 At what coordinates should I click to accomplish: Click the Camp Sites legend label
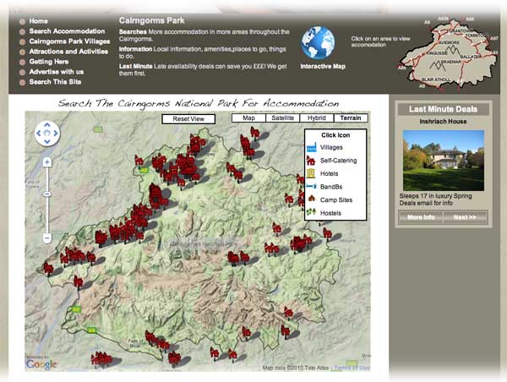(x=336, y=200)
